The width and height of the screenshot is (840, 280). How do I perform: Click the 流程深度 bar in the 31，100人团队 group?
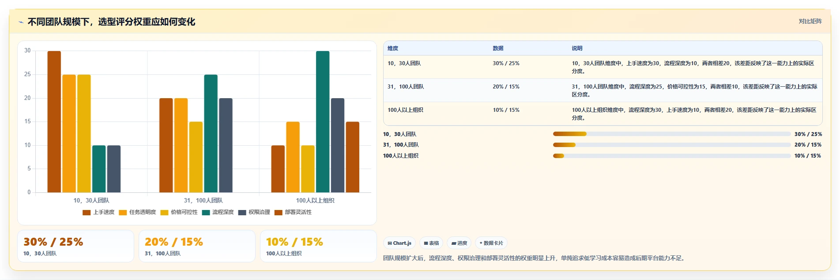point(211,133)
